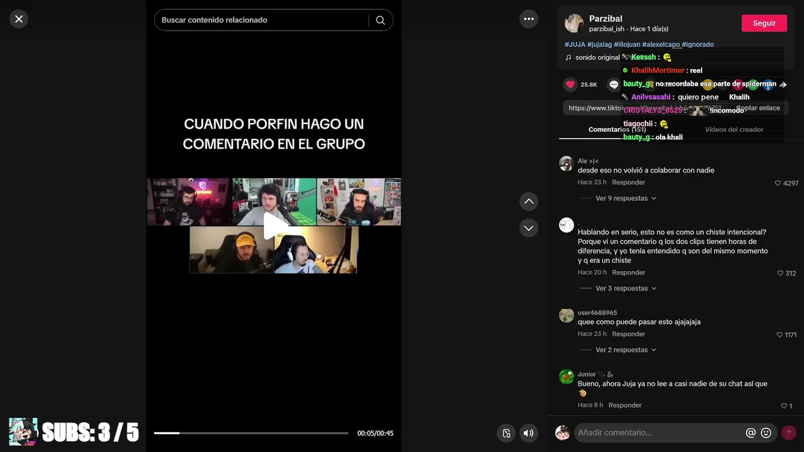Image resolution: width=804 pixels, height=452 pixels.
Task: Like the comment by Ale >|<
Action: [x=778, y=183]
